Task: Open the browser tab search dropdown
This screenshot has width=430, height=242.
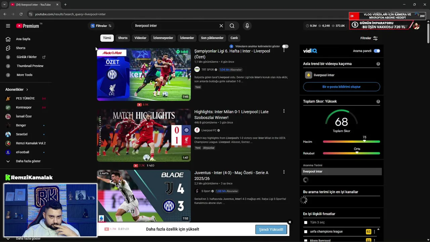Action: pyautogui.click(x=4, y=5)
